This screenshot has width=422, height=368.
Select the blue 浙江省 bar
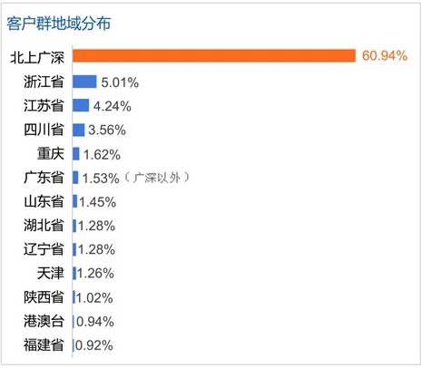[84, 82]
